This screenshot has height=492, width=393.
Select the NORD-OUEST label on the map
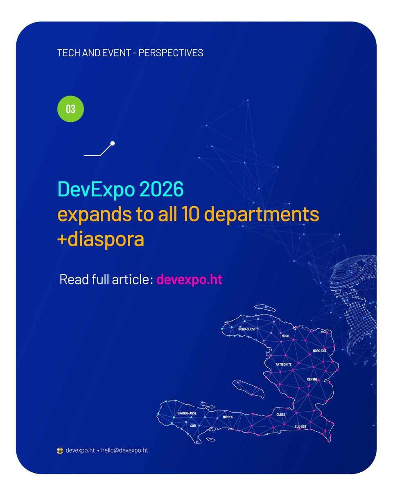(247, 329)
